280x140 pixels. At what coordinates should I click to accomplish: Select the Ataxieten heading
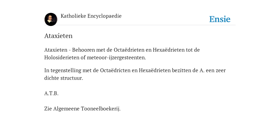[x=59, y=36]
